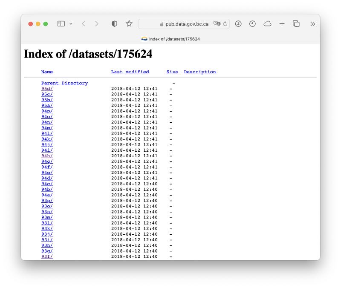Viewport: 341px width, 288px height.
Task: Sort files by Last modified
Action: tap(130, 72)
